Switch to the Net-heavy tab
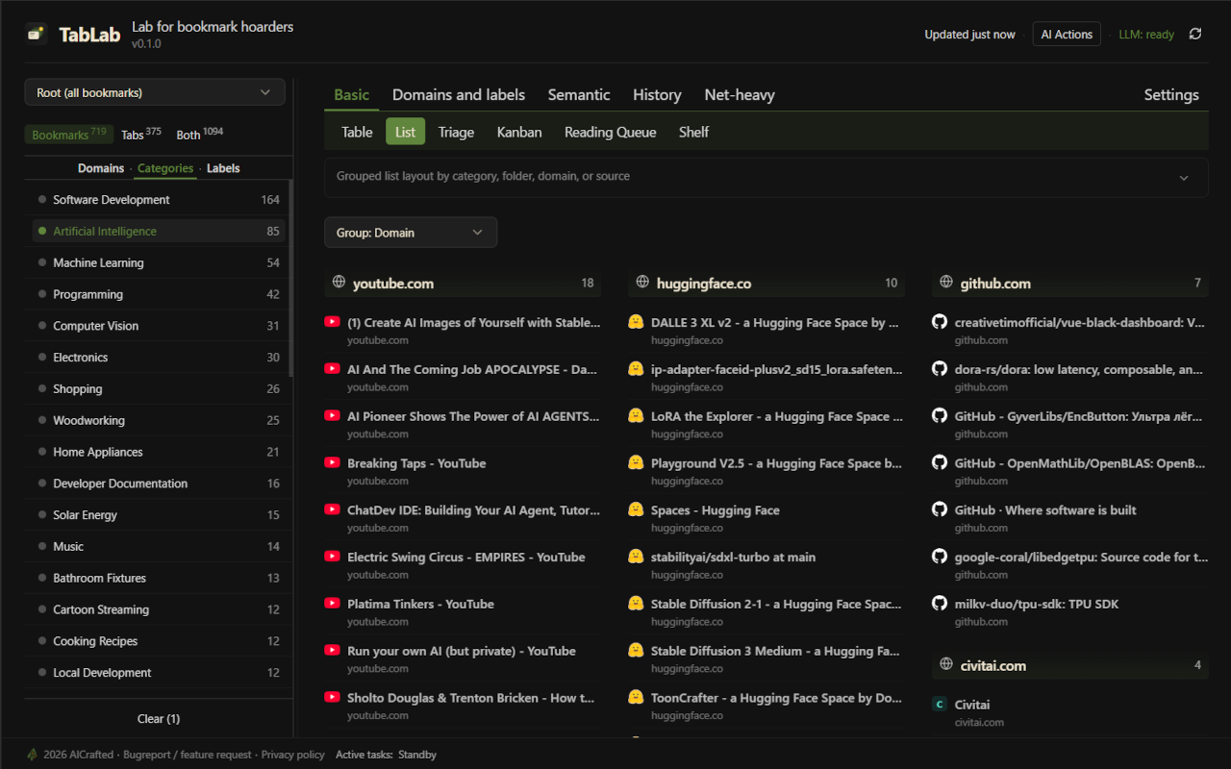Viewport: 1231px width, 769px height. click(x=740, y=94)
